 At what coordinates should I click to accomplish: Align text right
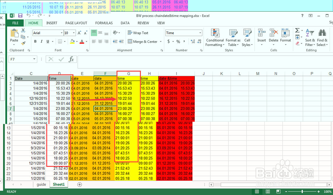(x=107, y=42)
